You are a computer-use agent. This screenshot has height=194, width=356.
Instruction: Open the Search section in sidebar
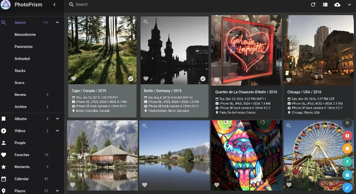(x=20, y=22)
